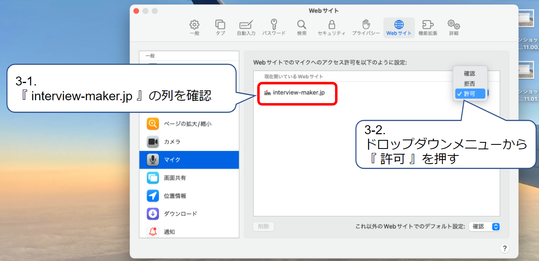Choose 確認 from the dropdown menu
This screenshot has width=539, height=261.
click(x=470, y=74)
